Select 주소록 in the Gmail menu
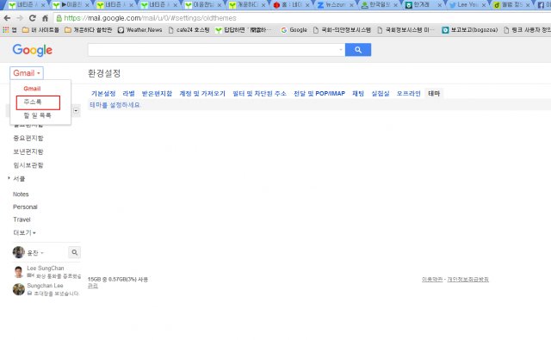The image size is (551, 340). [x=38, y=102]
